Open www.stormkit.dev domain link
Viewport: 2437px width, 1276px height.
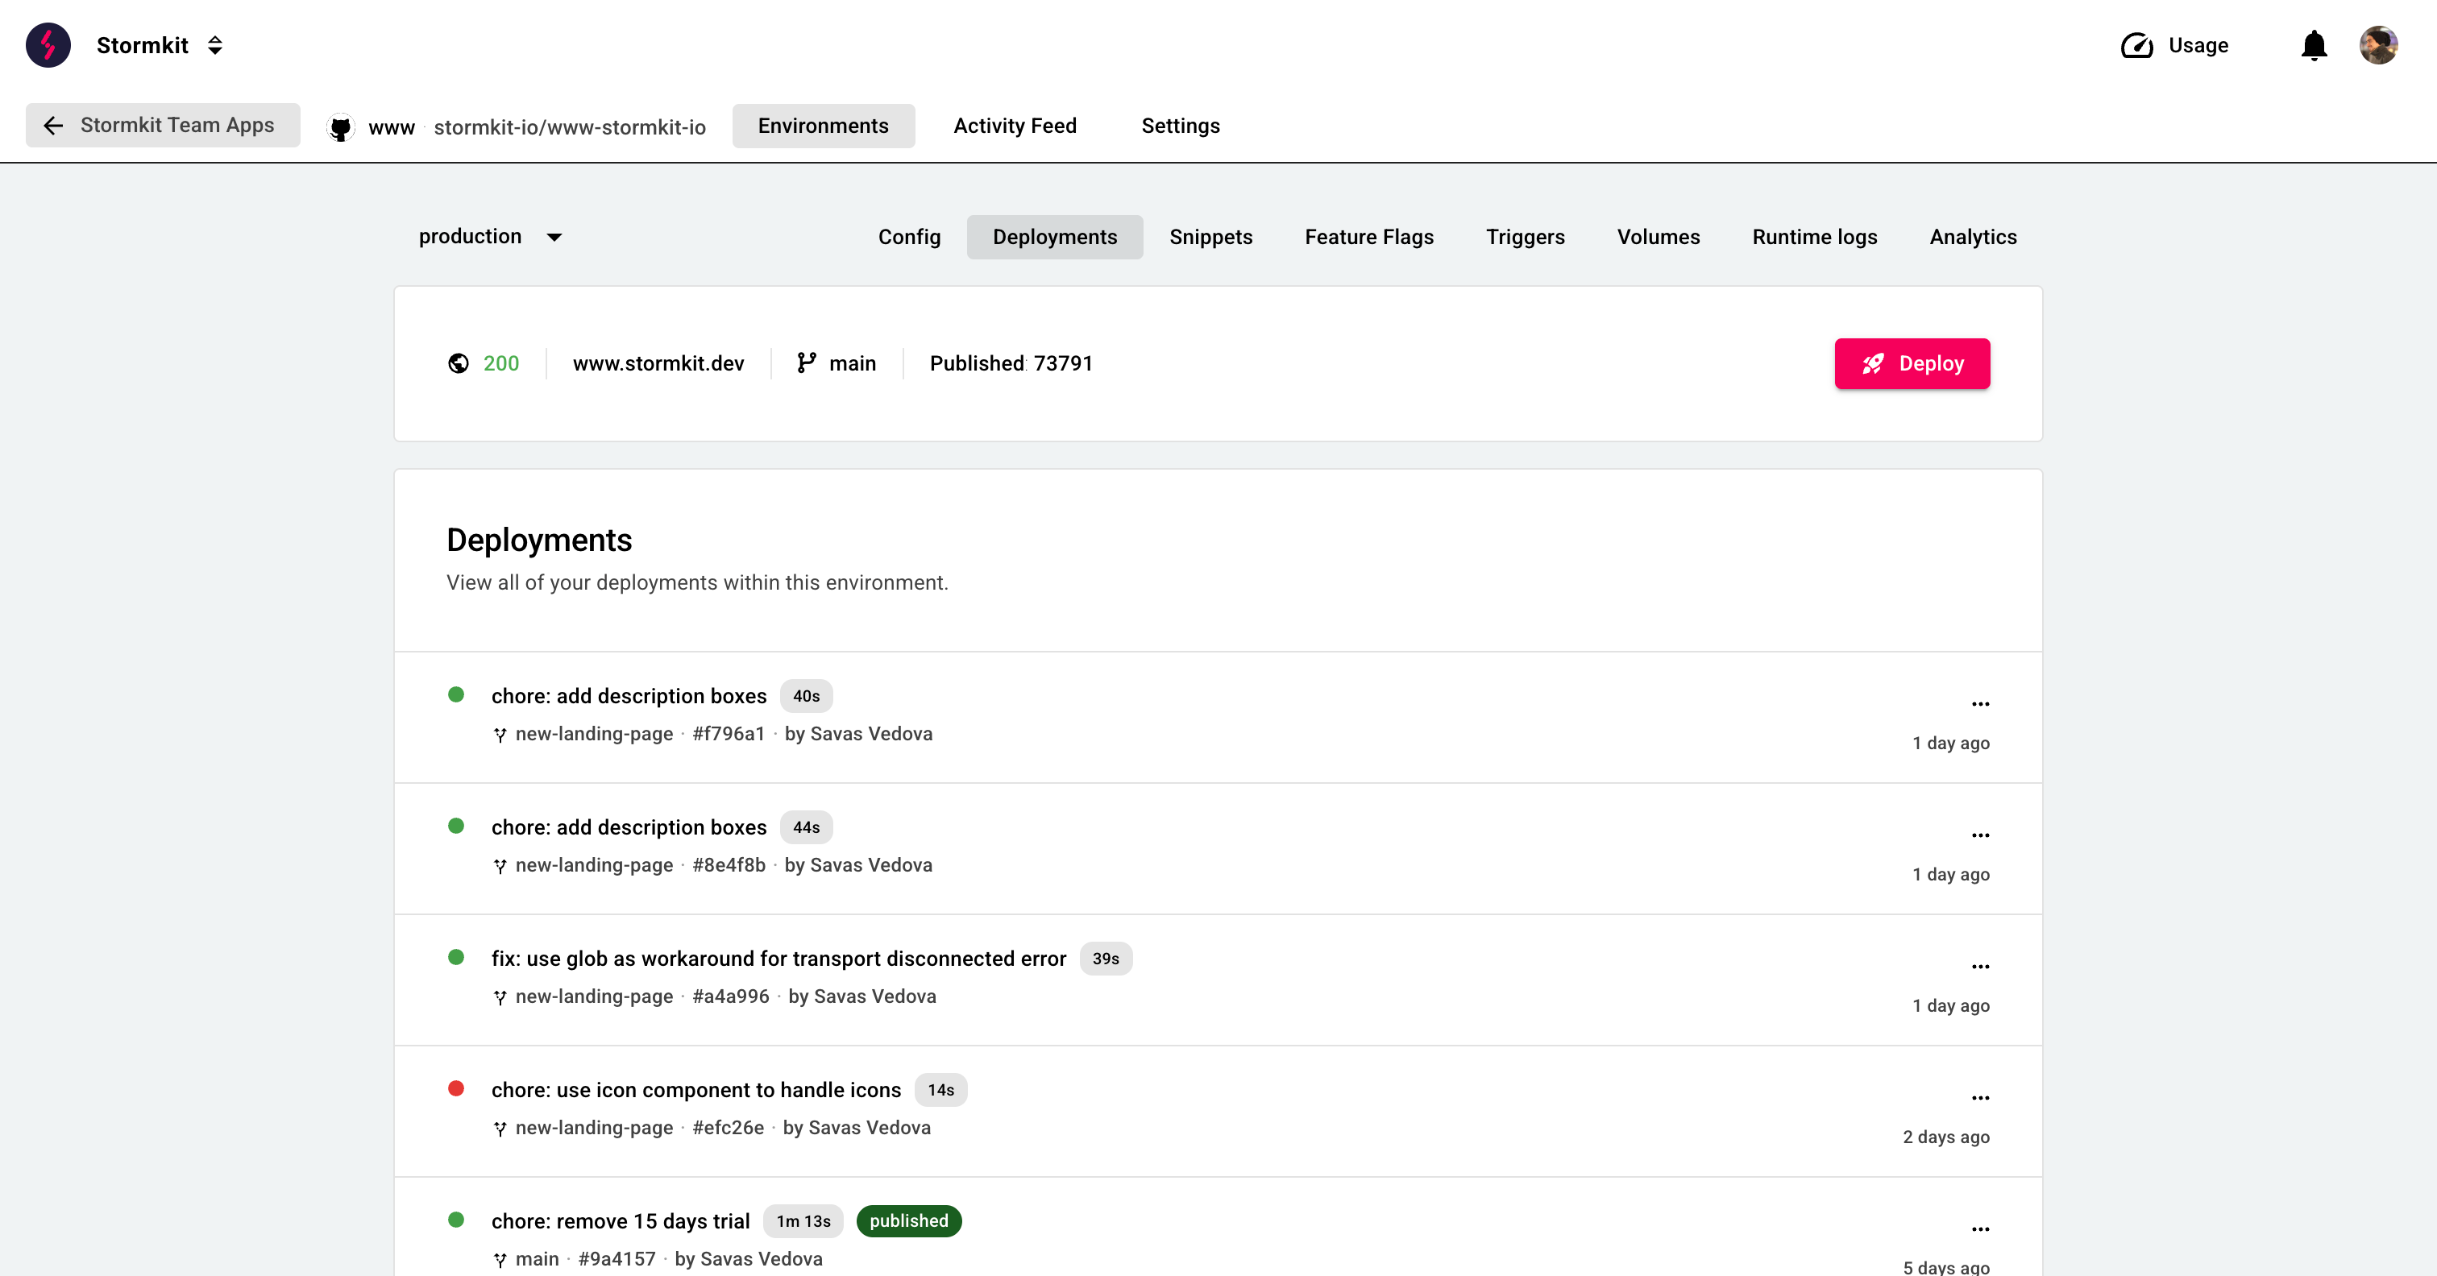(x=658, y=363)
